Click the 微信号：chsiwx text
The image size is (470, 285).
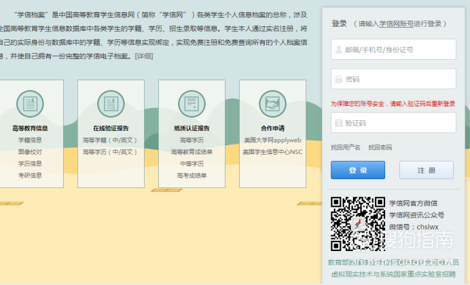(x=414, y=227)
